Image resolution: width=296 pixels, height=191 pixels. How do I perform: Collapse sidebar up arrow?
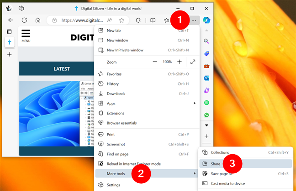pos(206,30)
